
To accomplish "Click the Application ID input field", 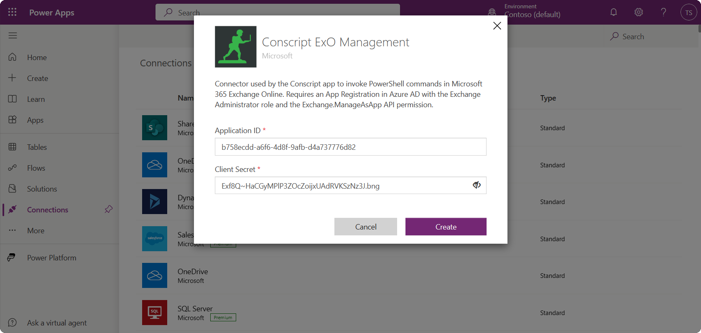I will [350, 147].
